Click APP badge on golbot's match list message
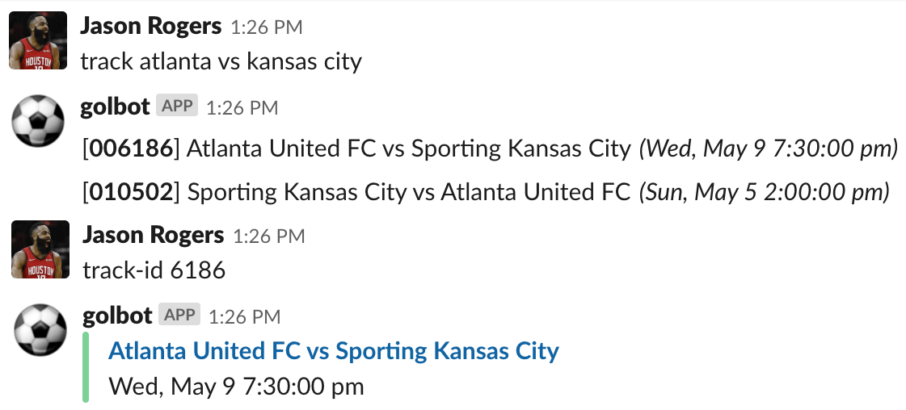This screenshot has height=410, width=906. (x=176, y=106)
